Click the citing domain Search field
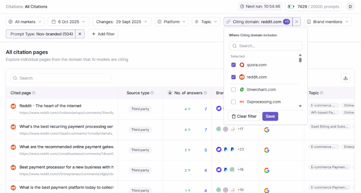 coord(265,46)
